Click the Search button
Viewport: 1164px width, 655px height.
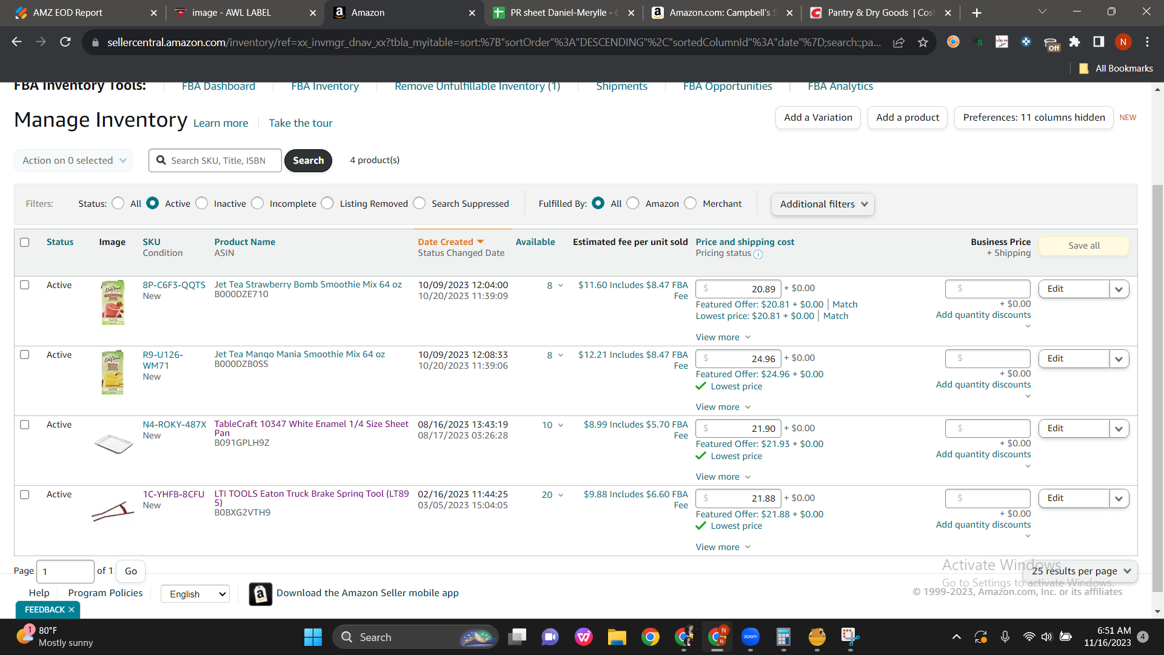click(x=308, y=161)
